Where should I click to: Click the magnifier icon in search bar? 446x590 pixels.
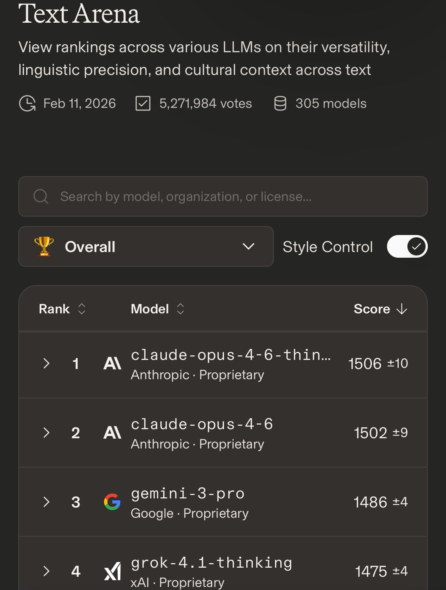41,196
